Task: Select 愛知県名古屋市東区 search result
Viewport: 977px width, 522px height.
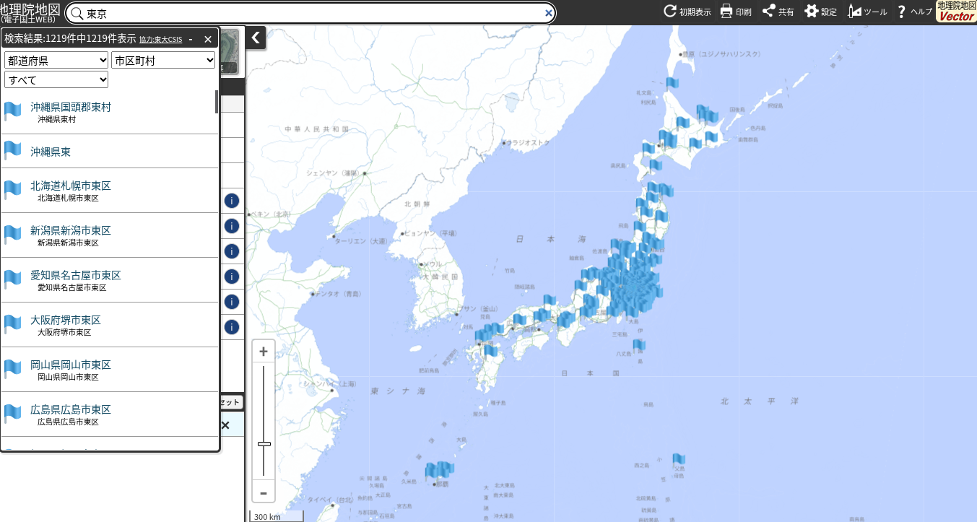Action: point(75,276)
